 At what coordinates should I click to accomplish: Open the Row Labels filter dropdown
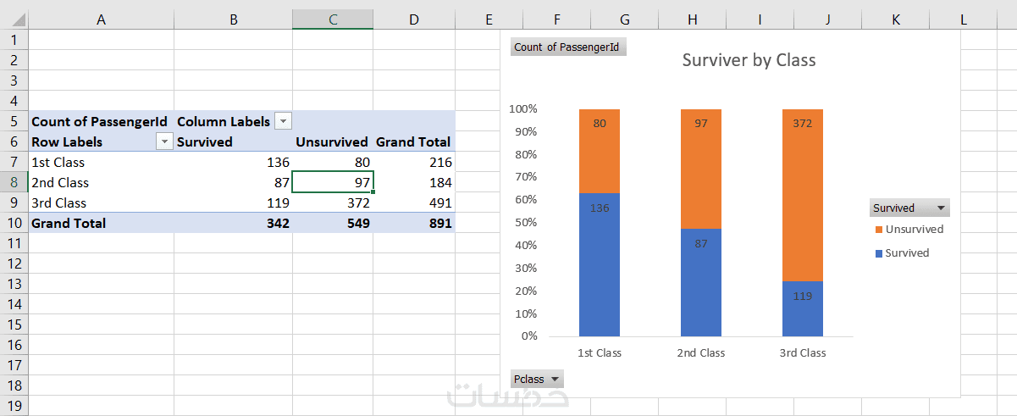click(x=165, y=142)
